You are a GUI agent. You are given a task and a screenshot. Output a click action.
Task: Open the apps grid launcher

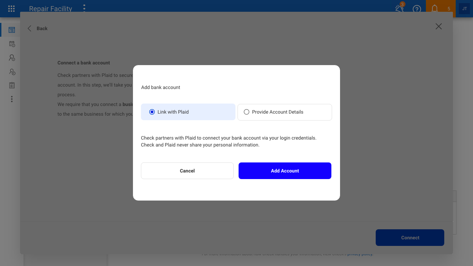pyautogui.click(x=11, y=9)
